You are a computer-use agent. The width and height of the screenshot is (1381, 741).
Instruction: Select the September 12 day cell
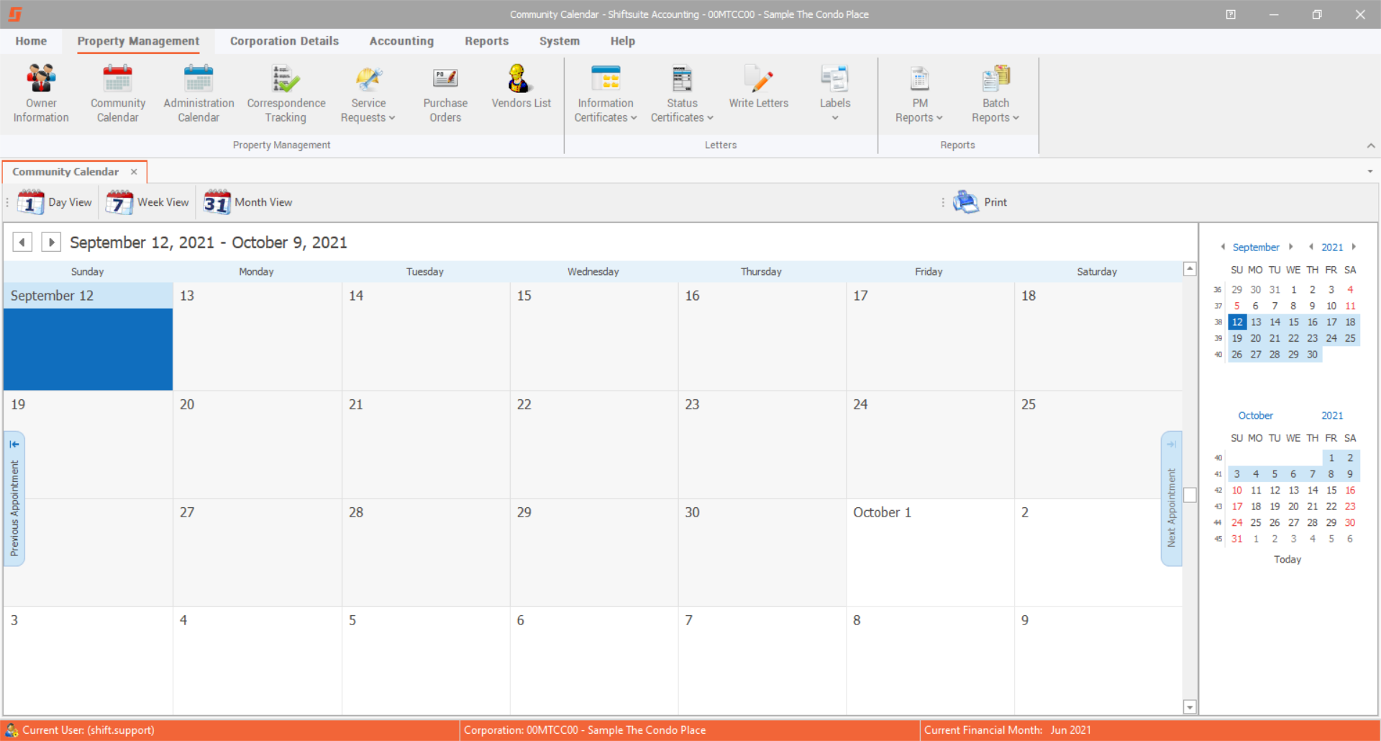coord(88,336)
